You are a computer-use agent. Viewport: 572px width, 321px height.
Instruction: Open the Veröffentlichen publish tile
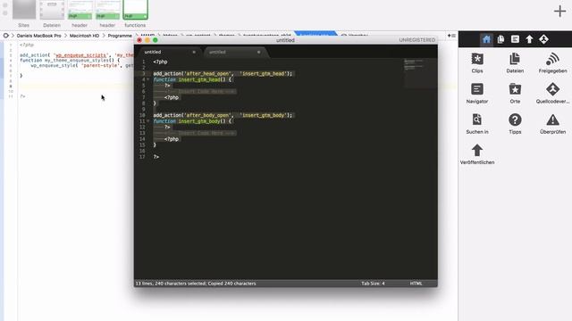(x=477, y=154)
